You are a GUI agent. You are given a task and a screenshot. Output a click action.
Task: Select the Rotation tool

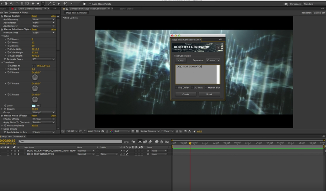[17, 4]
